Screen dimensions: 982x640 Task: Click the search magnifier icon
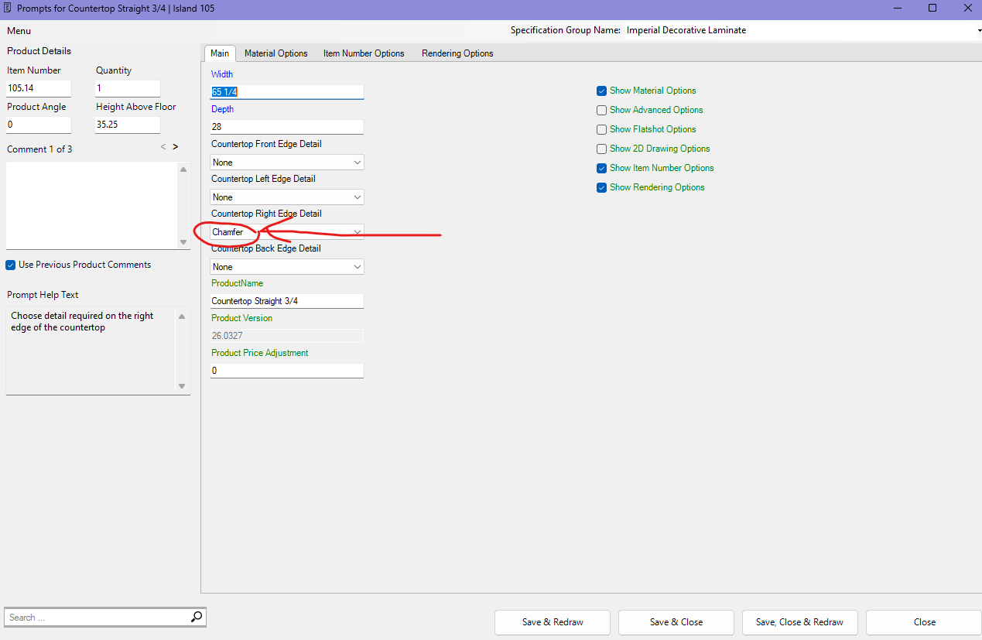197,617
